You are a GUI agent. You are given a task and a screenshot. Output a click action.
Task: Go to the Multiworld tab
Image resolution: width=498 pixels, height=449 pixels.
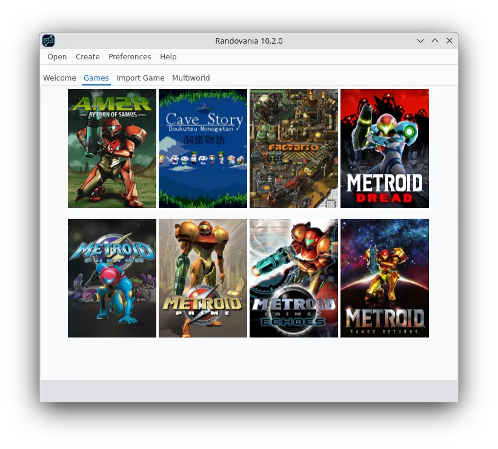coord(191,78)
